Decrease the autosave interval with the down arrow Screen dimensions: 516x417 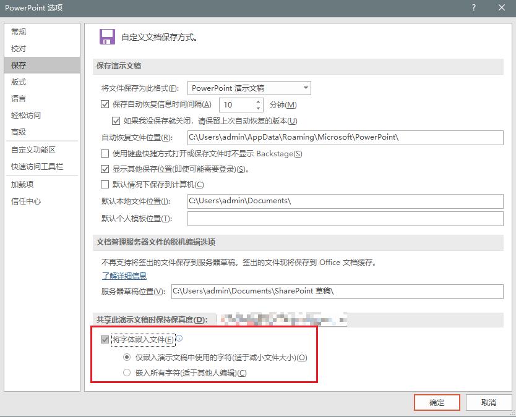pos(259,107)
